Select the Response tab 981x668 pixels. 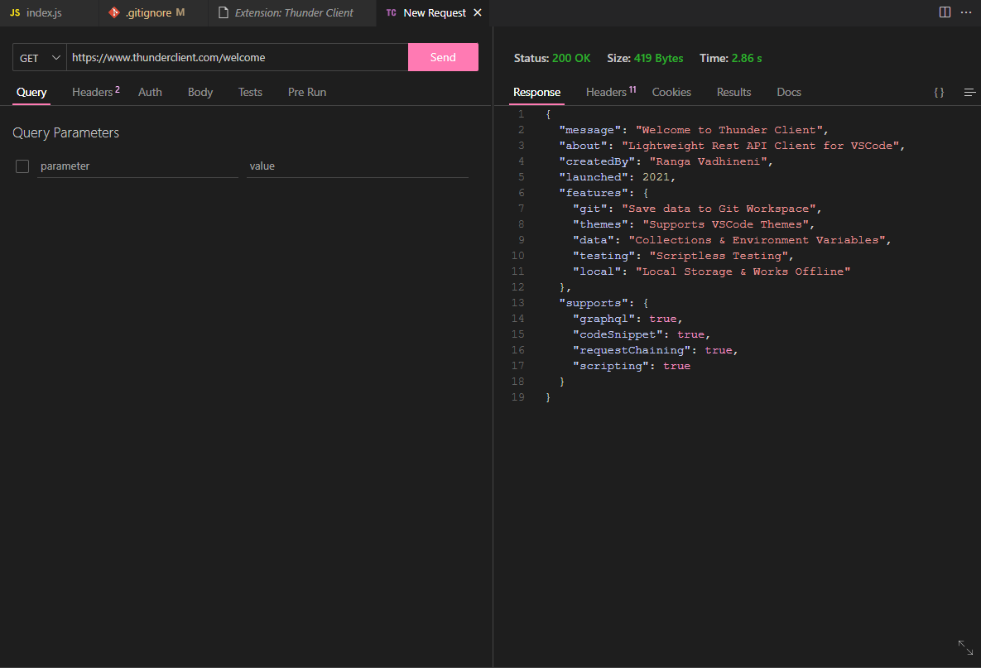536,92
